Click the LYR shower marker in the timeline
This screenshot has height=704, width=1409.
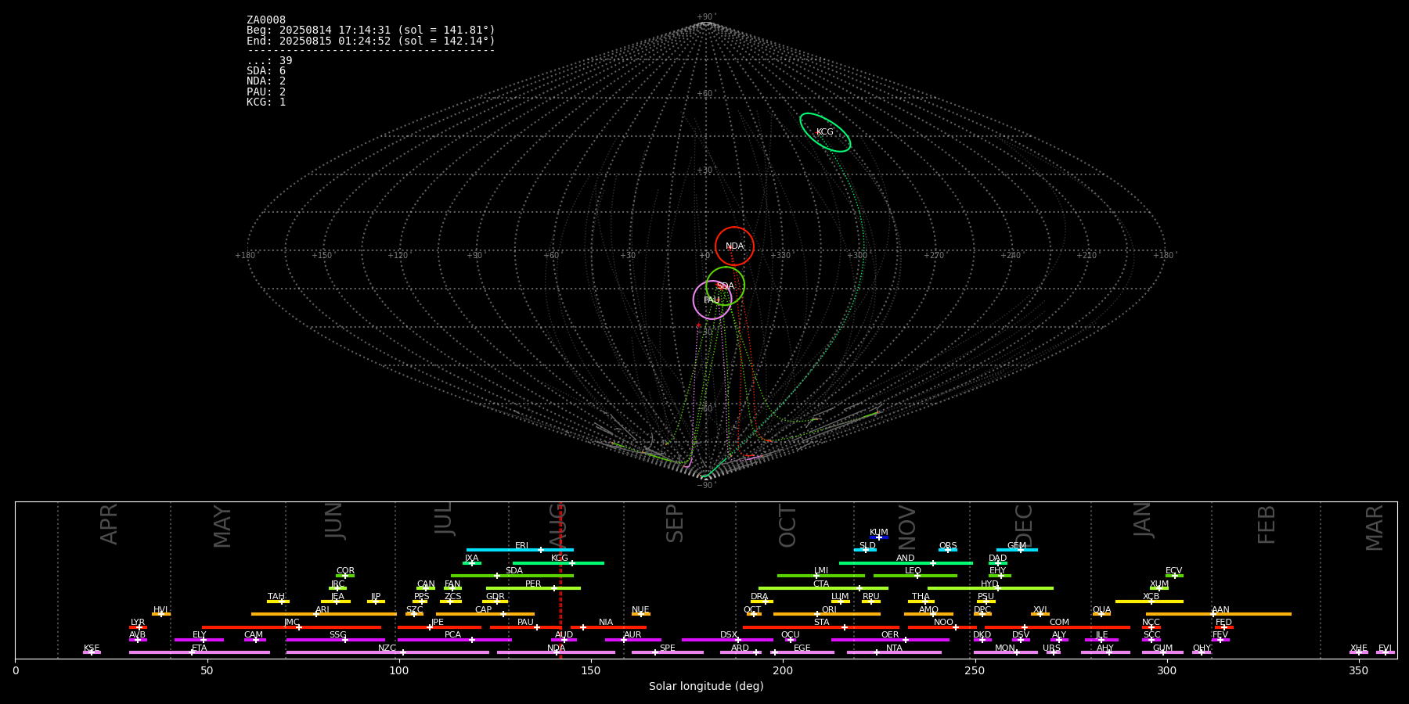point(138,627)
